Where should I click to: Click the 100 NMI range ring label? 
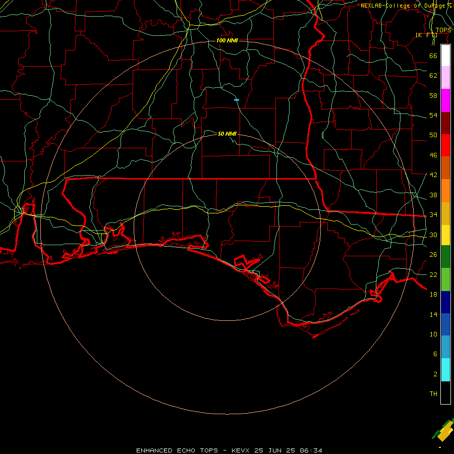coord(227,40)
